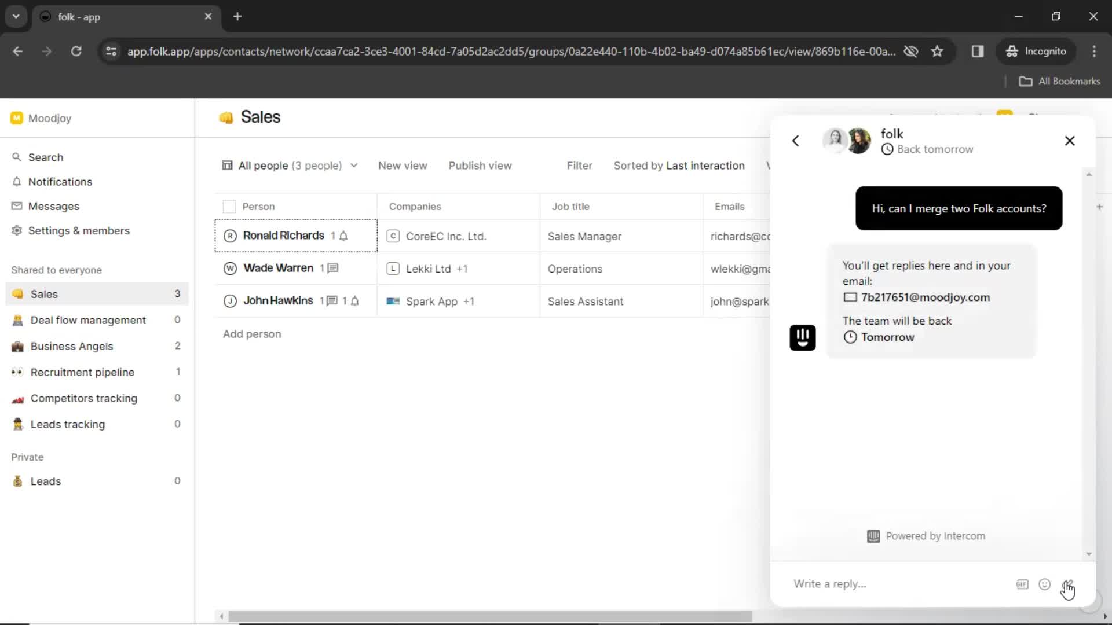The height and width of the screenshot is (625, 1112).
Task: Go back in the browser
Action: coord(18,52)
